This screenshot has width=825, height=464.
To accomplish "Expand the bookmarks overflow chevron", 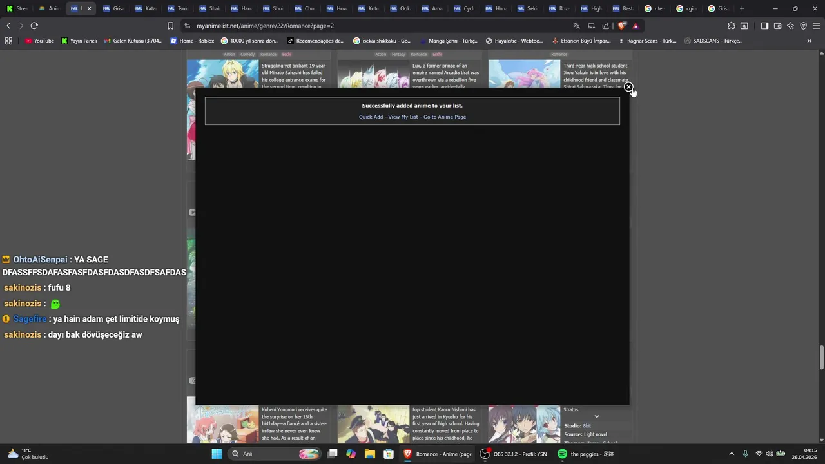I will [809, 41].
